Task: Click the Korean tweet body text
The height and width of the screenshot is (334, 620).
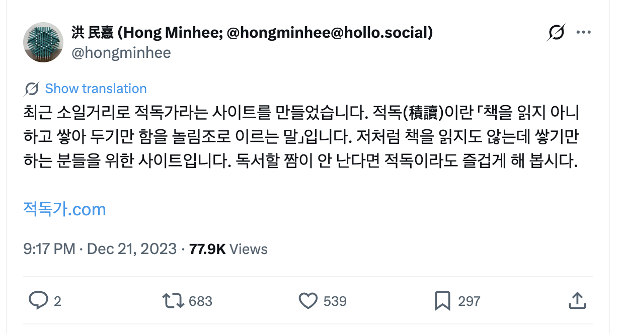Action: [301, 136]
